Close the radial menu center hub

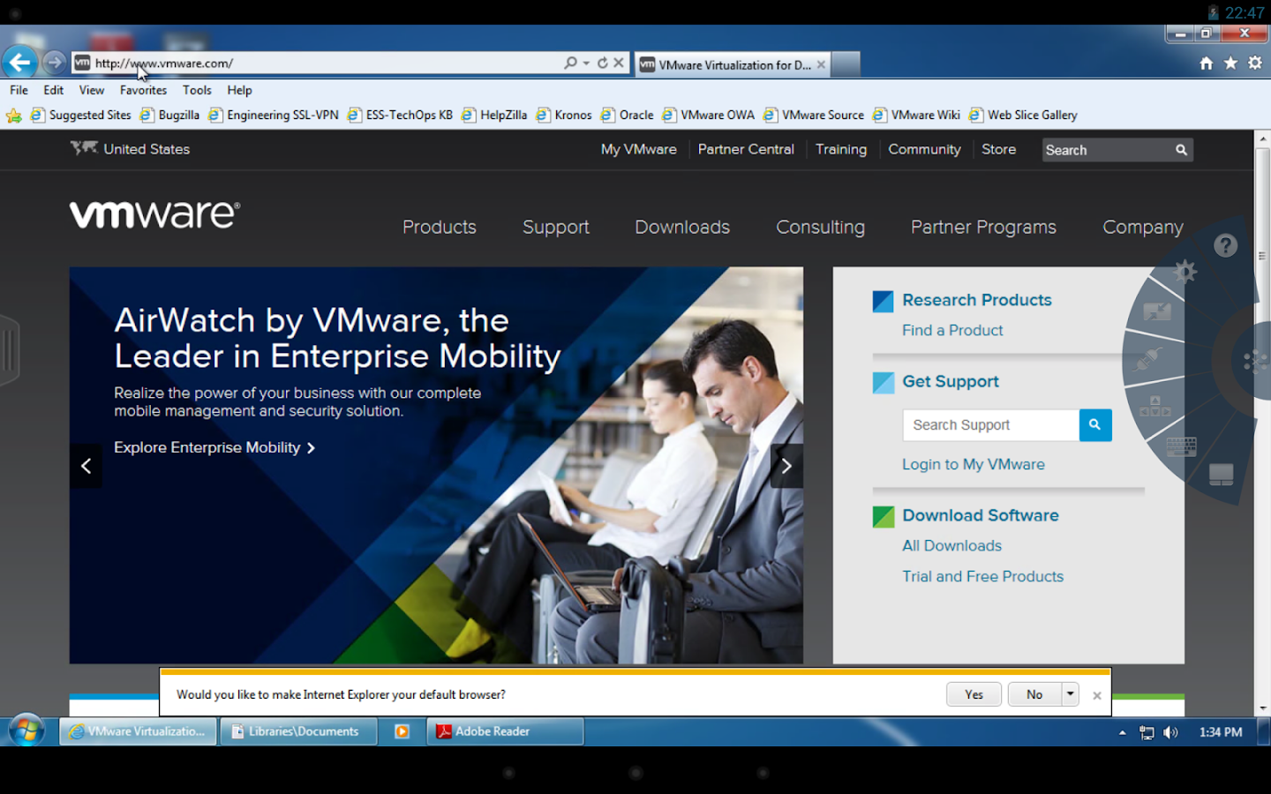click(x=1255, y=361)
